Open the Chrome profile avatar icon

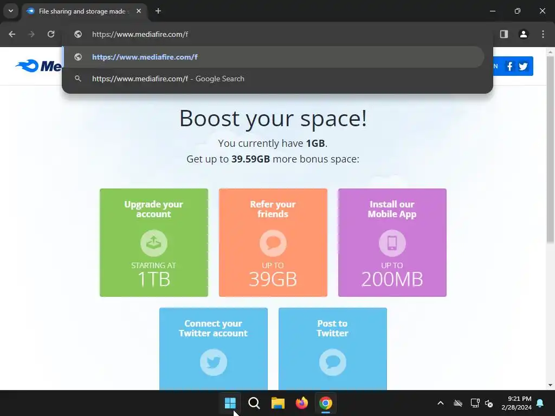[x=524, y=34]
